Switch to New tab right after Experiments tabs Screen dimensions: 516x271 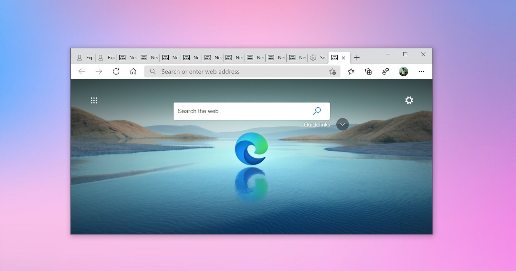pos(127,58)
